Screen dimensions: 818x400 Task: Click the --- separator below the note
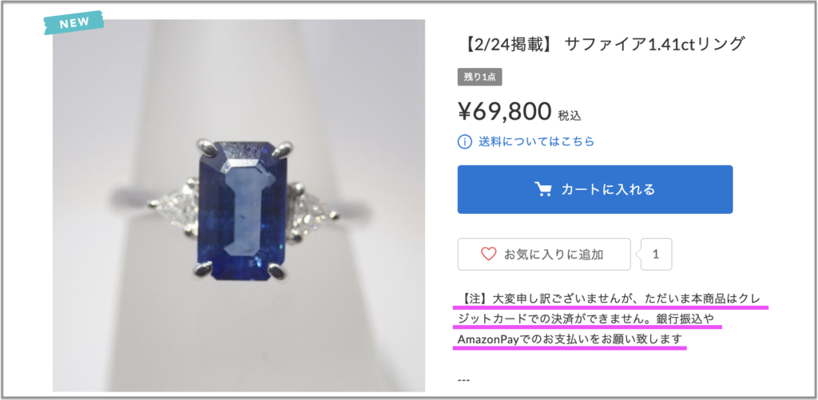tap(463, 379)
